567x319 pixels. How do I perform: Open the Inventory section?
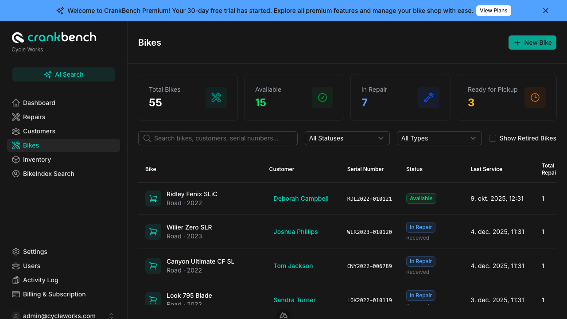(x=37, y=159)
